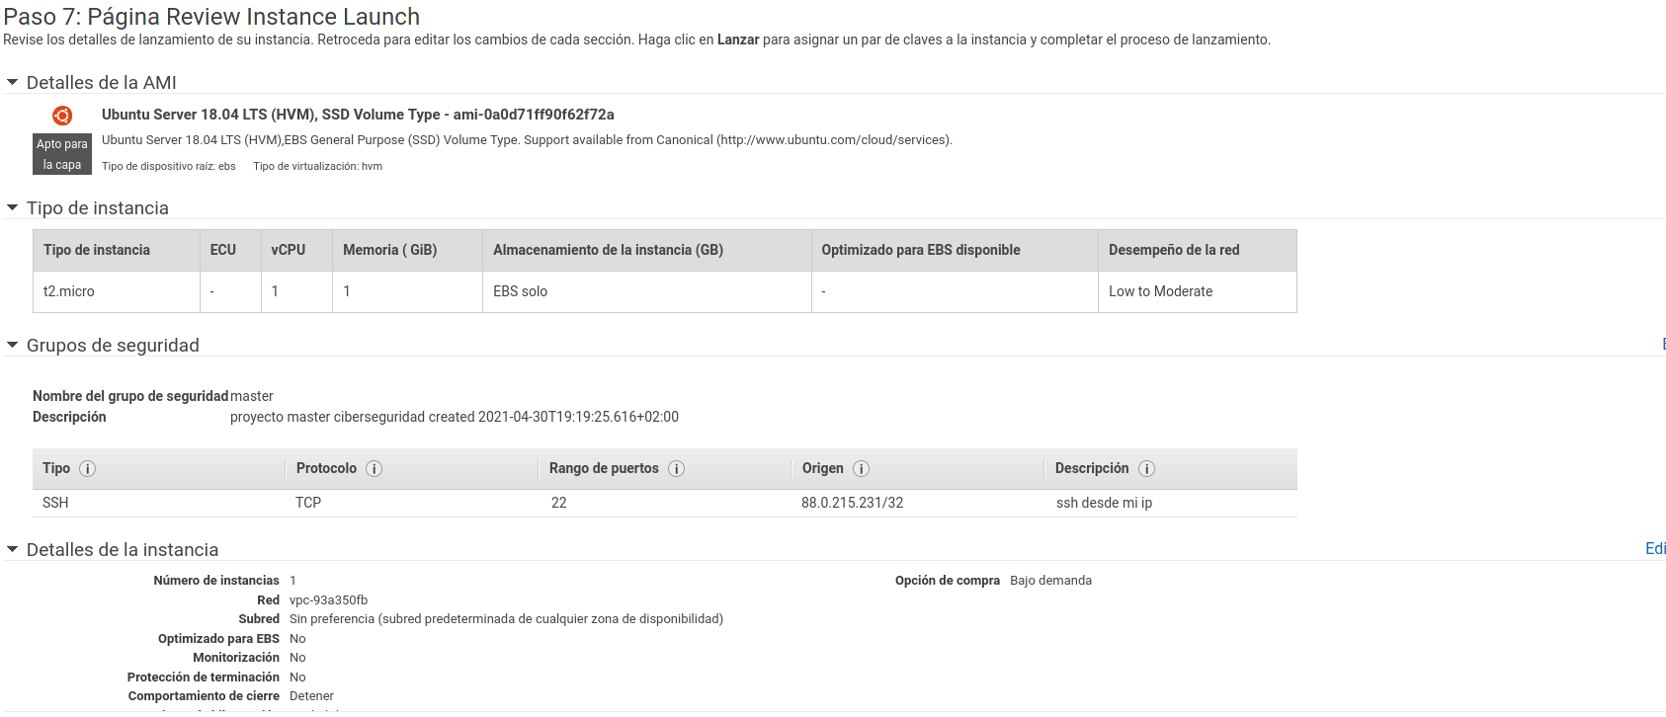Click the info icon beside Protocolo
Screen dimensions: 1666x717
coord(375,469)
